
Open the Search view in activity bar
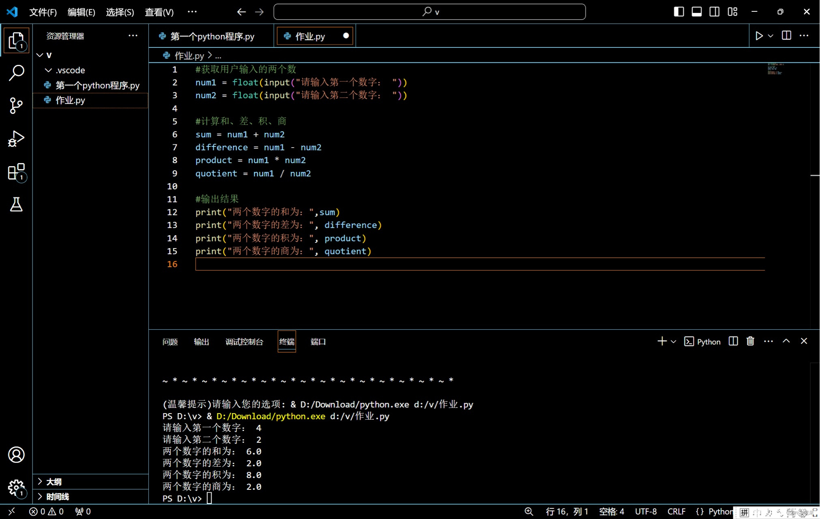[x=16, y=73]
